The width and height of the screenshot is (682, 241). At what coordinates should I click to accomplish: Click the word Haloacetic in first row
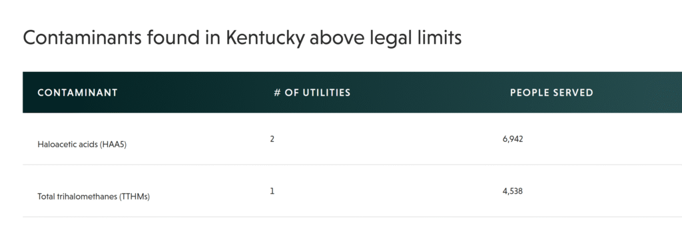pos(53,145)
